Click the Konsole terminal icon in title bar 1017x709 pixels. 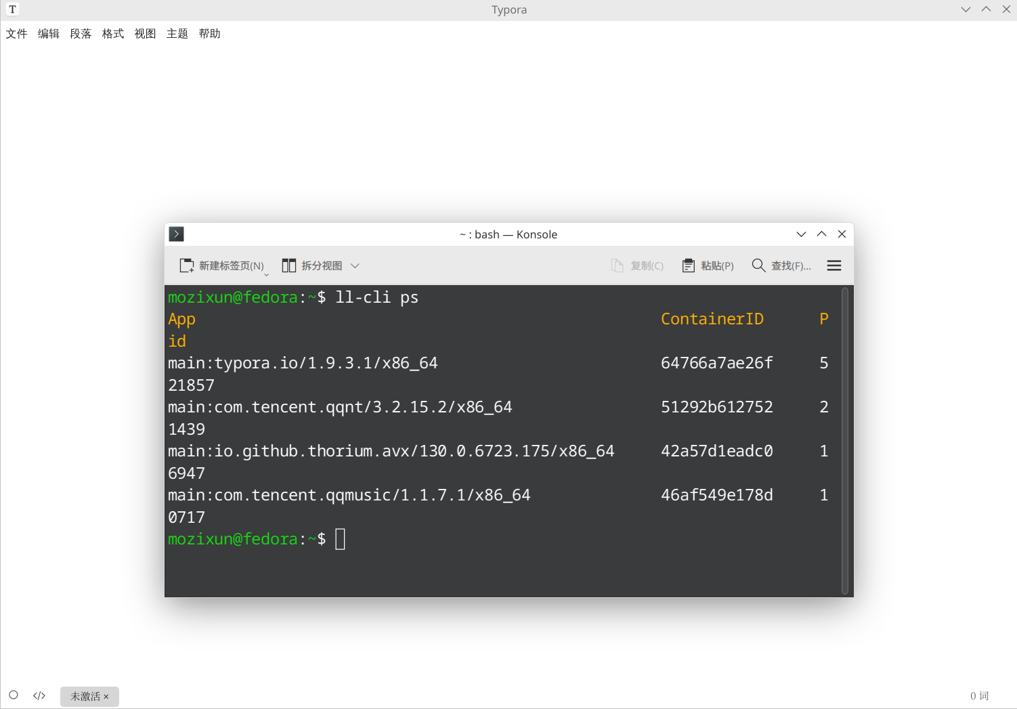tap(177, 234)
